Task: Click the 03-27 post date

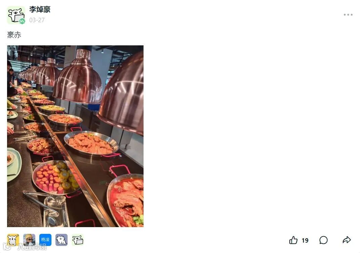Action: click(x=37, y=20)
